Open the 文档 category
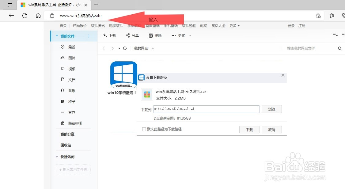Image resolution: width=345 pixels, height=189 pixels. pyautogui.click(x=72, y=80)
